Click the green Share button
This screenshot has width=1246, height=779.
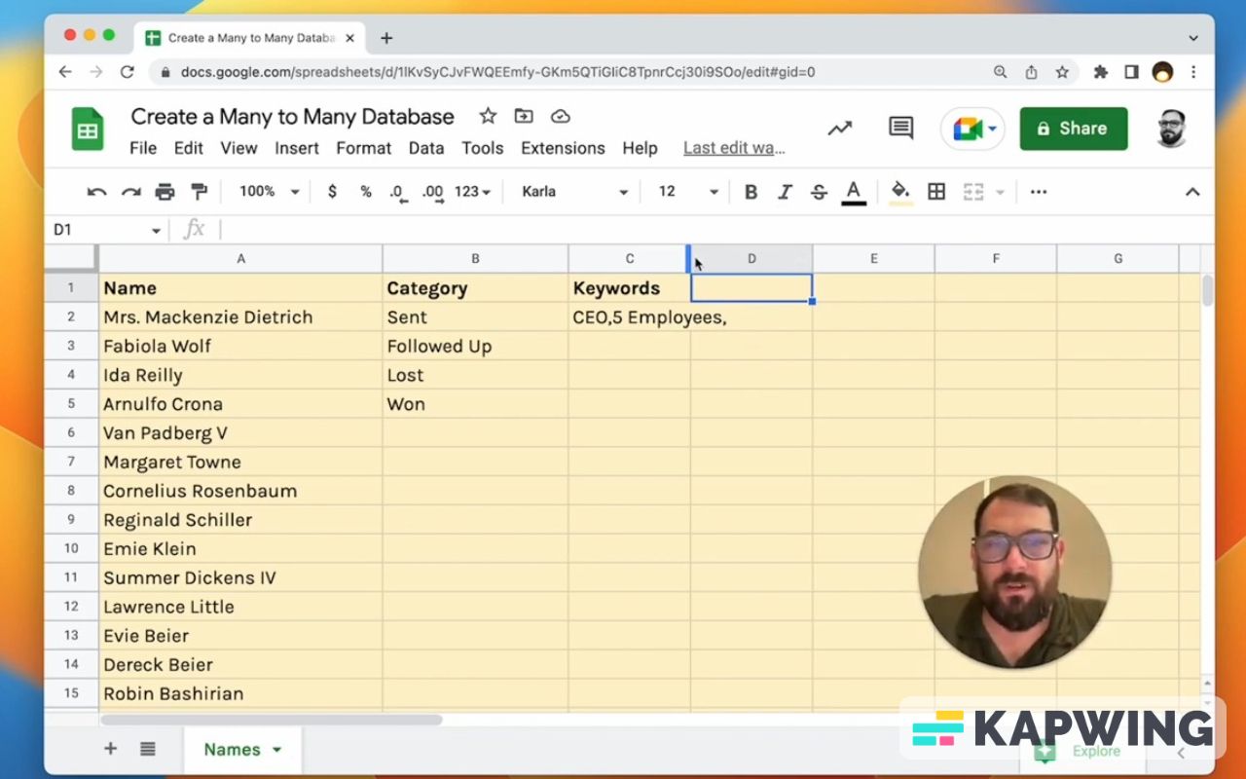1074,129
